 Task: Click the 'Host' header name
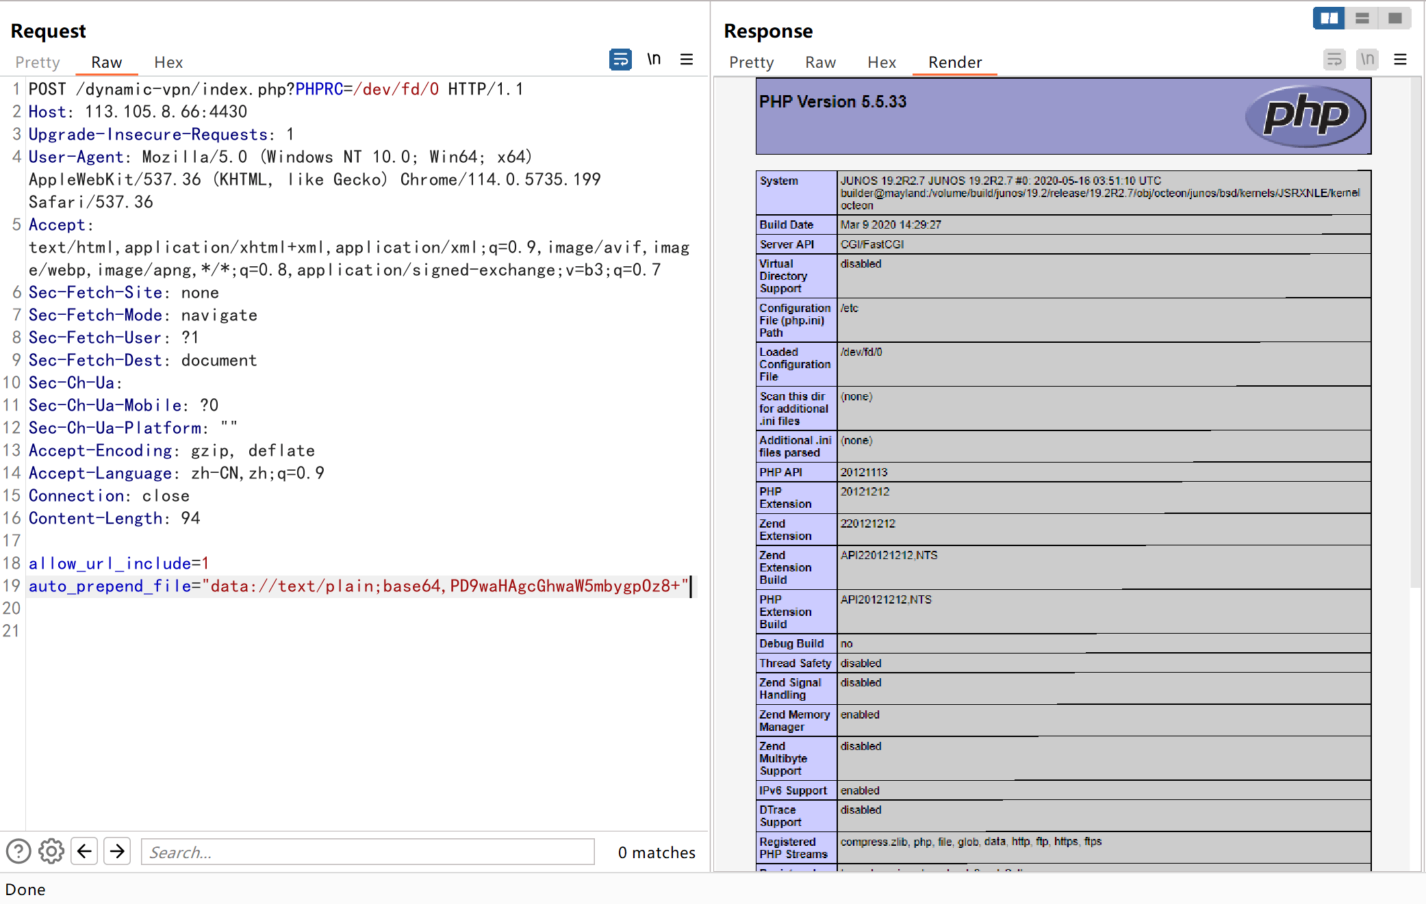click(x=47, y=112)
